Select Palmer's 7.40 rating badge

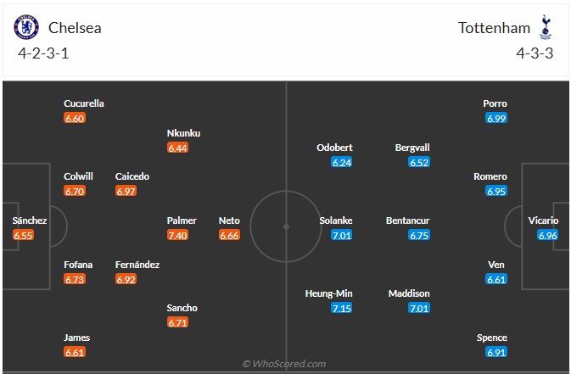point(177,235)
